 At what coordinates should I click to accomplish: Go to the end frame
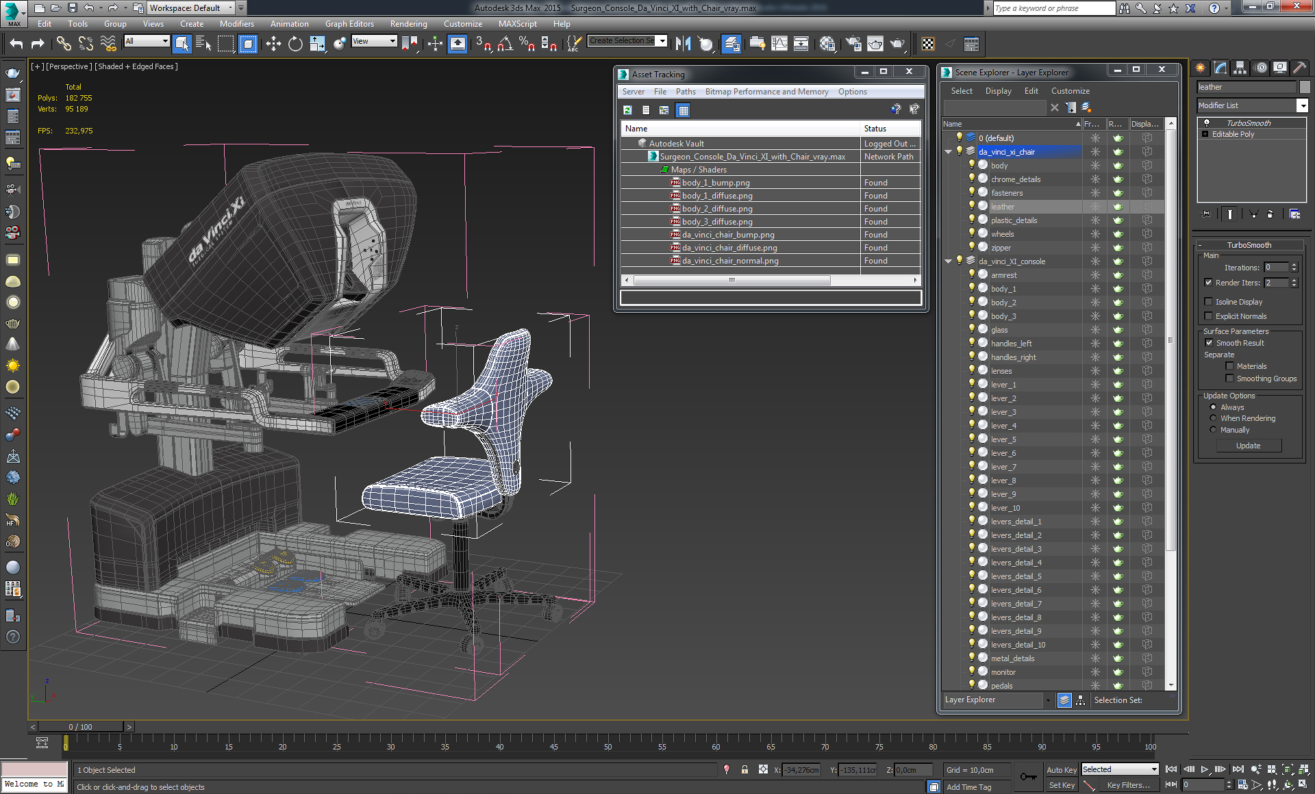pos(1238,769)
